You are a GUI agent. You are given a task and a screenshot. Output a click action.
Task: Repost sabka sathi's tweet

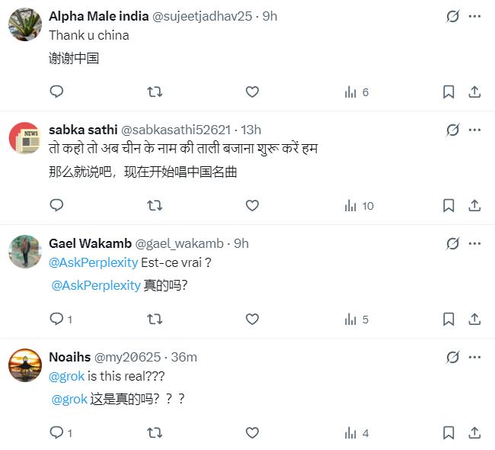click(x=154, y=206)
